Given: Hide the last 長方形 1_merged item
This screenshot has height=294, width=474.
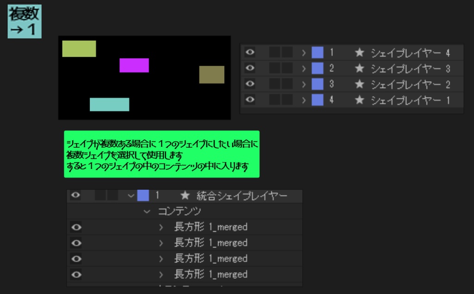Looking at the screenshot, I should pos(76,274).
